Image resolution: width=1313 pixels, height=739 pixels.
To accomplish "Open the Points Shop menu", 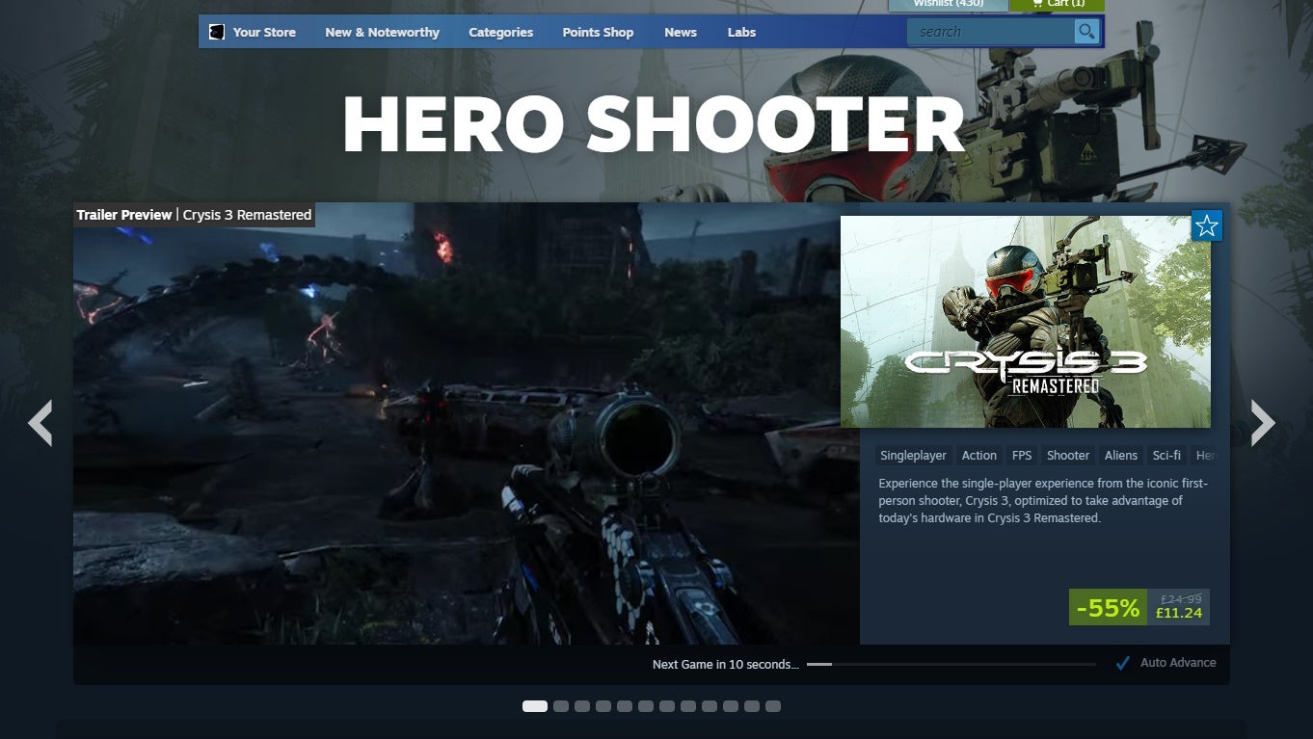I will coord(598,32).
